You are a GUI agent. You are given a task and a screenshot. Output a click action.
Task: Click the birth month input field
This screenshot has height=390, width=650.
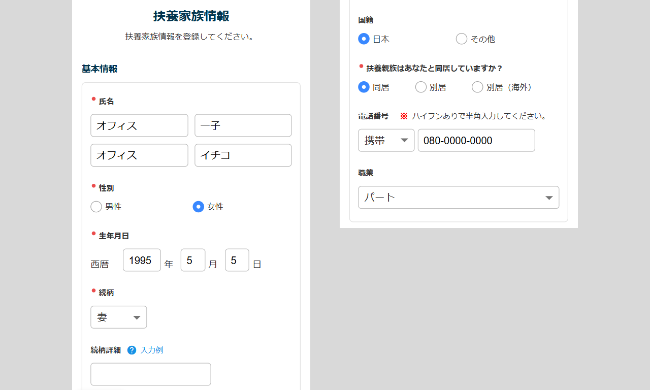tap(193, 260)
